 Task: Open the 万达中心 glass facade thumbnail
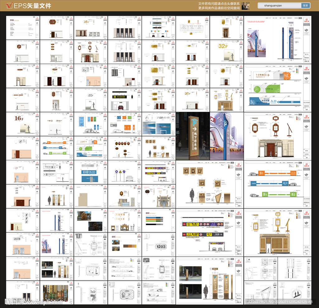tap(159, 124)
